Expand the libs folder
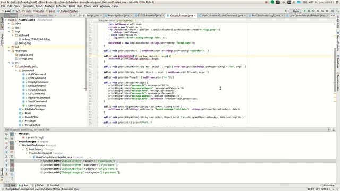Screen dimensions: 340x191 point(9,28)
